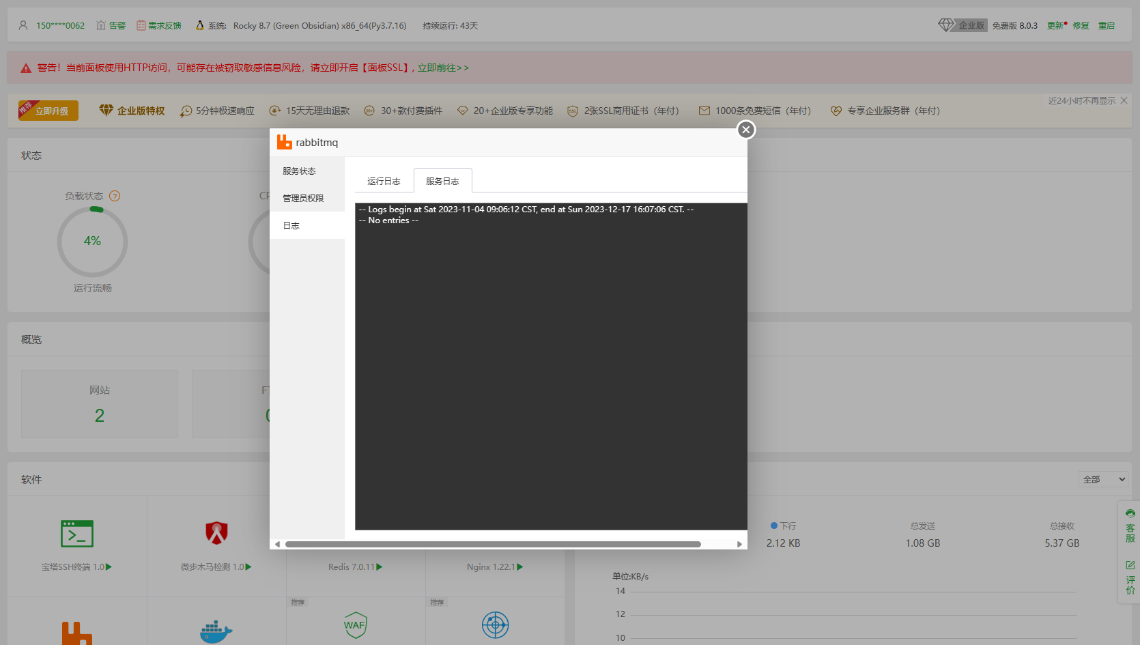Click the 企业版特权 diamond icon
Screen dimensions: 1140x645
pyautogui.click(x=106, y=110)
